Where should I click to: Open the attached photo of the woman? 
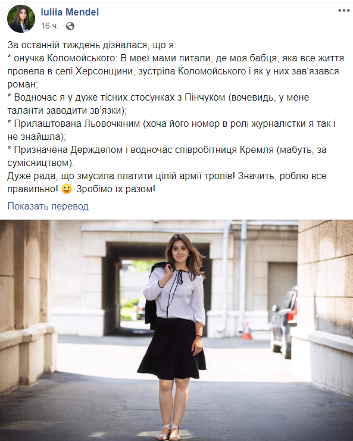pyautogui.click(x=176, y=330)
